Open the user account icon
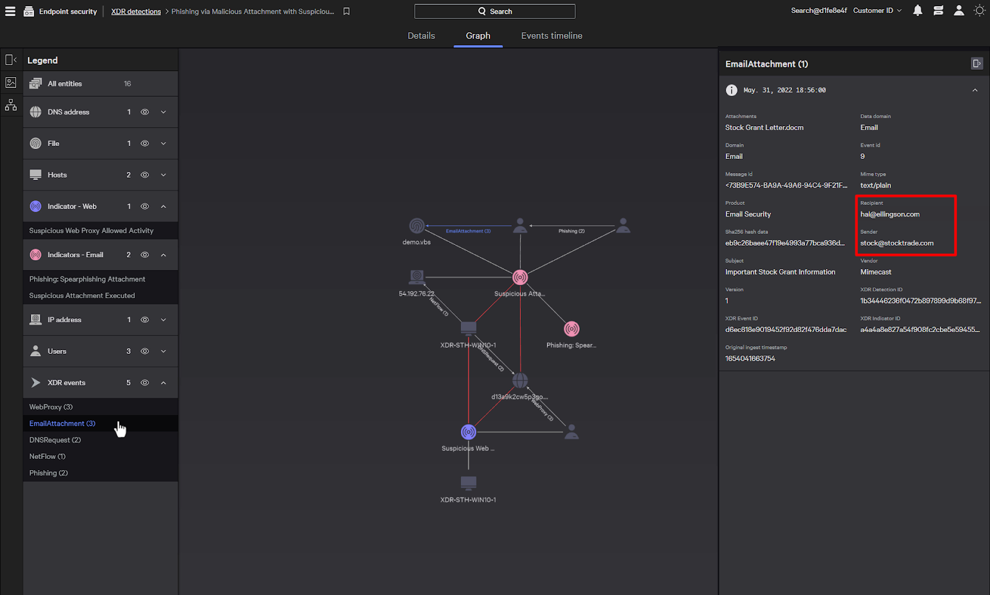This screenshot has width=990, height=595. (959, 11)
